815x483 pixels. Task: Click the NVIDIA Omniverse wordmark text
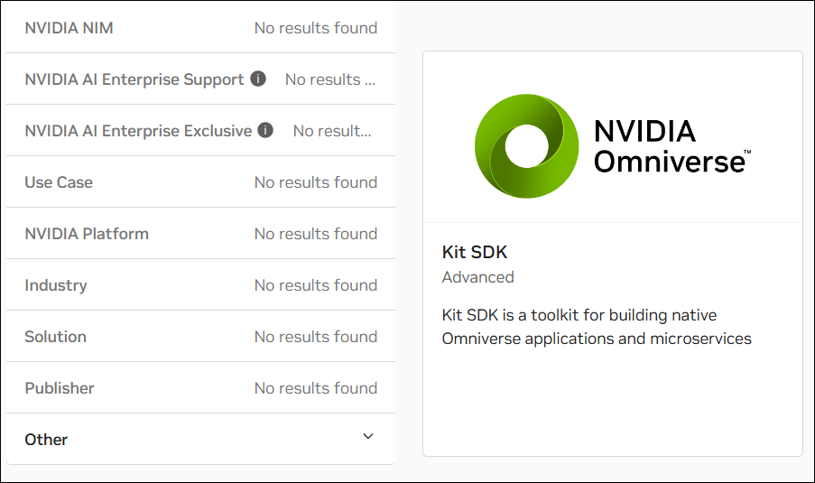coord(671,146)
